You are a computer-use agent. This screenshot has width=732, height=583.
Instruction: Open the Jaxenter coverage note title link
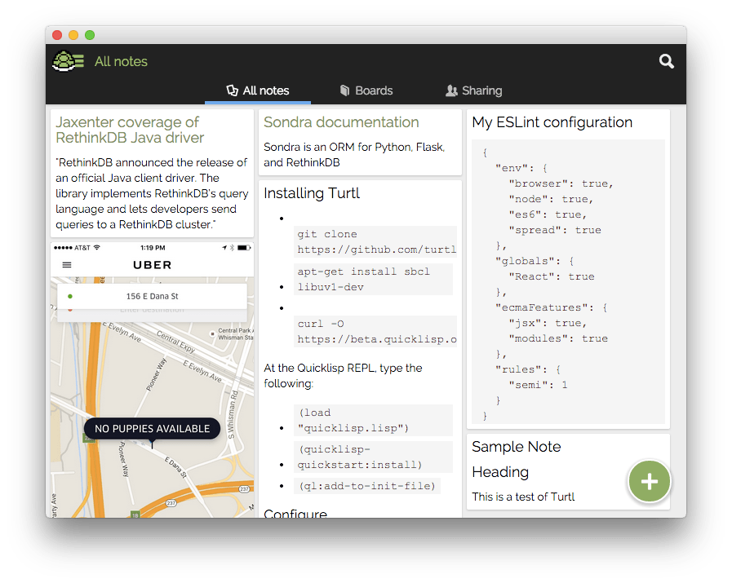[130, 130]
